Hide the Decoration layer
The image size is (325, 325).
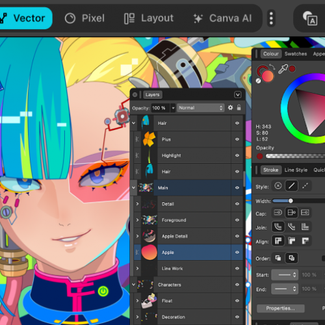pyautogui.click(x=237, y=317)
